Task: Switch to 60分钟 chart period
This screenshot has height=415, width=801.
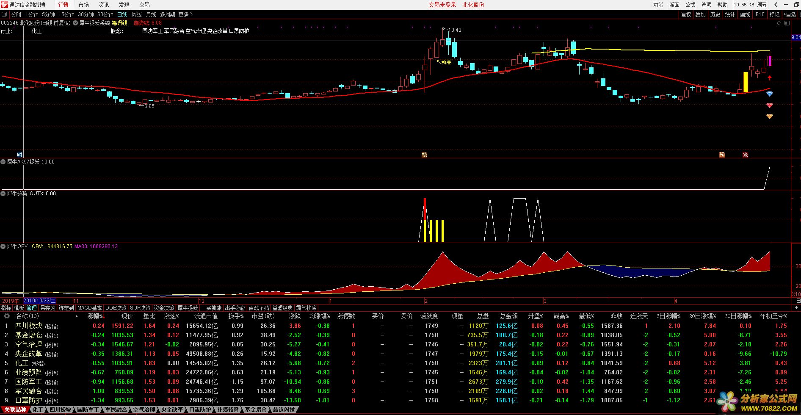Action: 105,14
